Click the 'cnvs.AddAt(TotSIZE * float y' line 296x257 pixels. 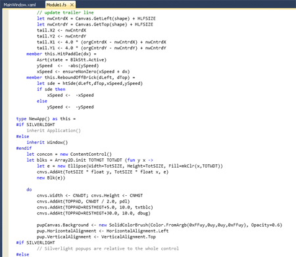(x=103, y=172)
